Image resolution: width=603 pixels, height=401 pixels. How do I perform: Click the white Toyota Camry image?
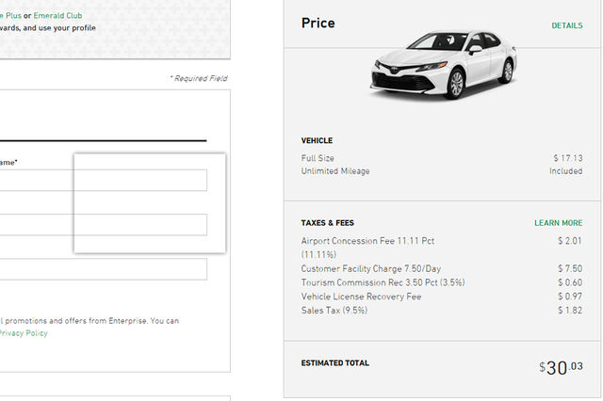[442, 66]
